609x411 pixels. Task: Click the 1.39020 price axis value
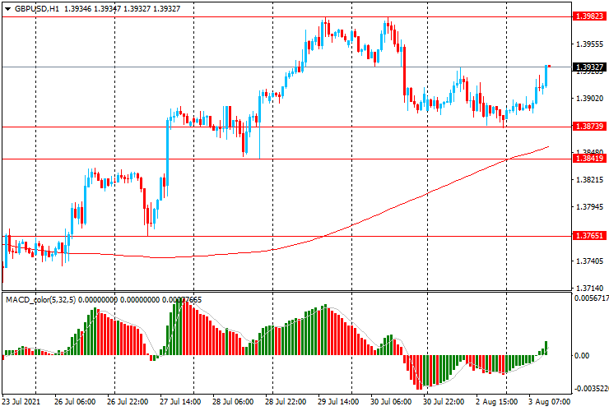pyautogui.click(x=590, y=99)
